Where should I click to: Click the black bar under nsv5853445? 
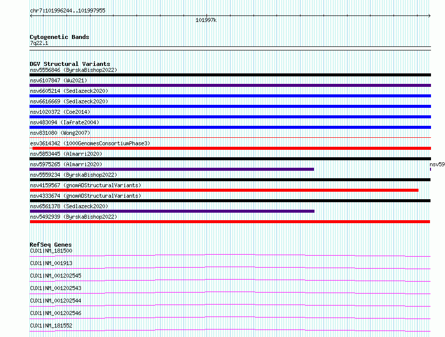tap(230, 159)
